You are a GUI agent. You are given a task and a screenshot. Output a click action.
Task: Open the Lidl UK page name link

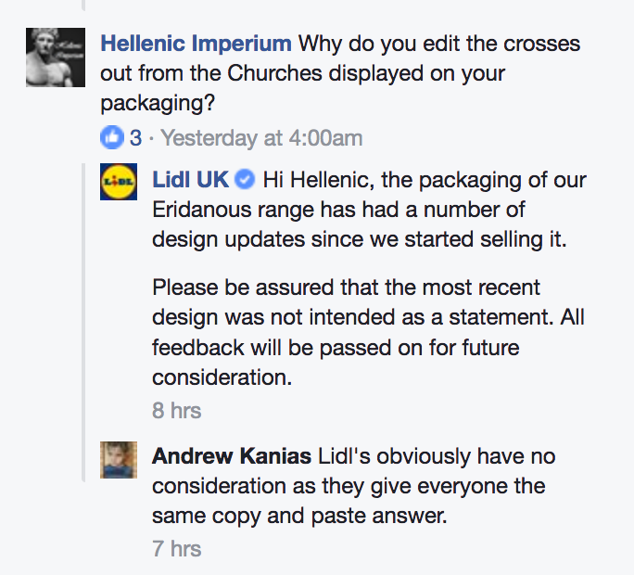click(x=190, y=180)
